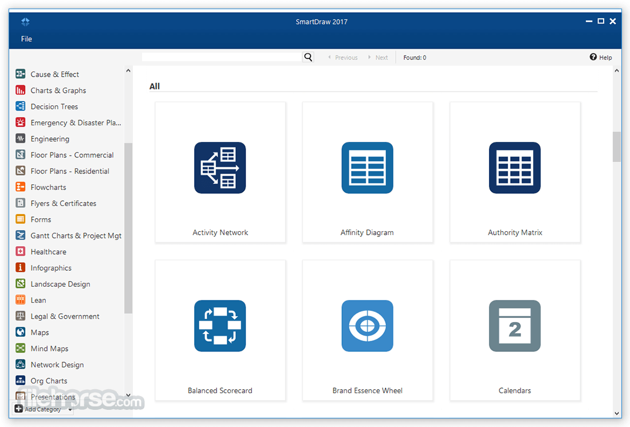Open the Authority Matrix template
The image size is (630, 427).
[x=515, y=172]
